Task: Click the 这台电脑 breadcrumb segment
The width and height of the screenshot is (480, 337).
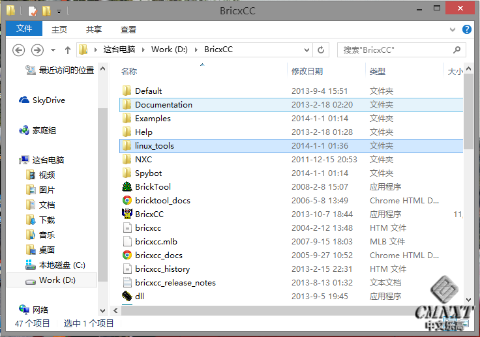Action: [x=119, y=50]
